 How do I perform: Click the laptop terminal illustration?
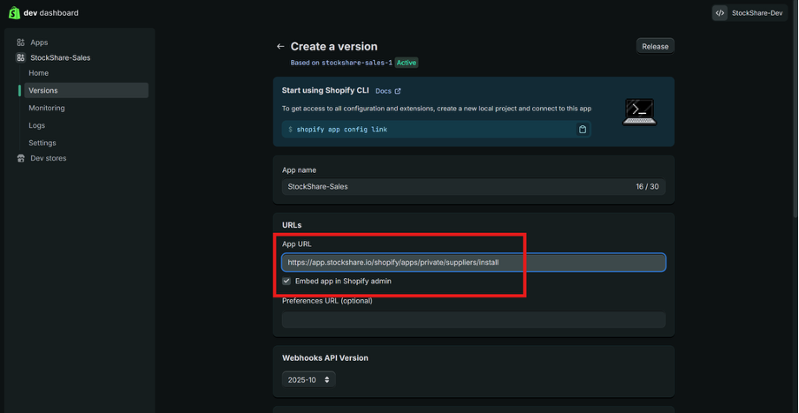click(638, 112)
